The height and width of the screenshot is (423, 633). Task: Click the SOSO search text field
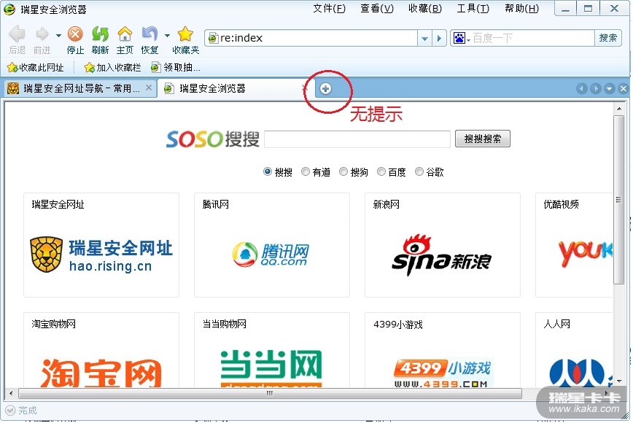tap(357, 139)
